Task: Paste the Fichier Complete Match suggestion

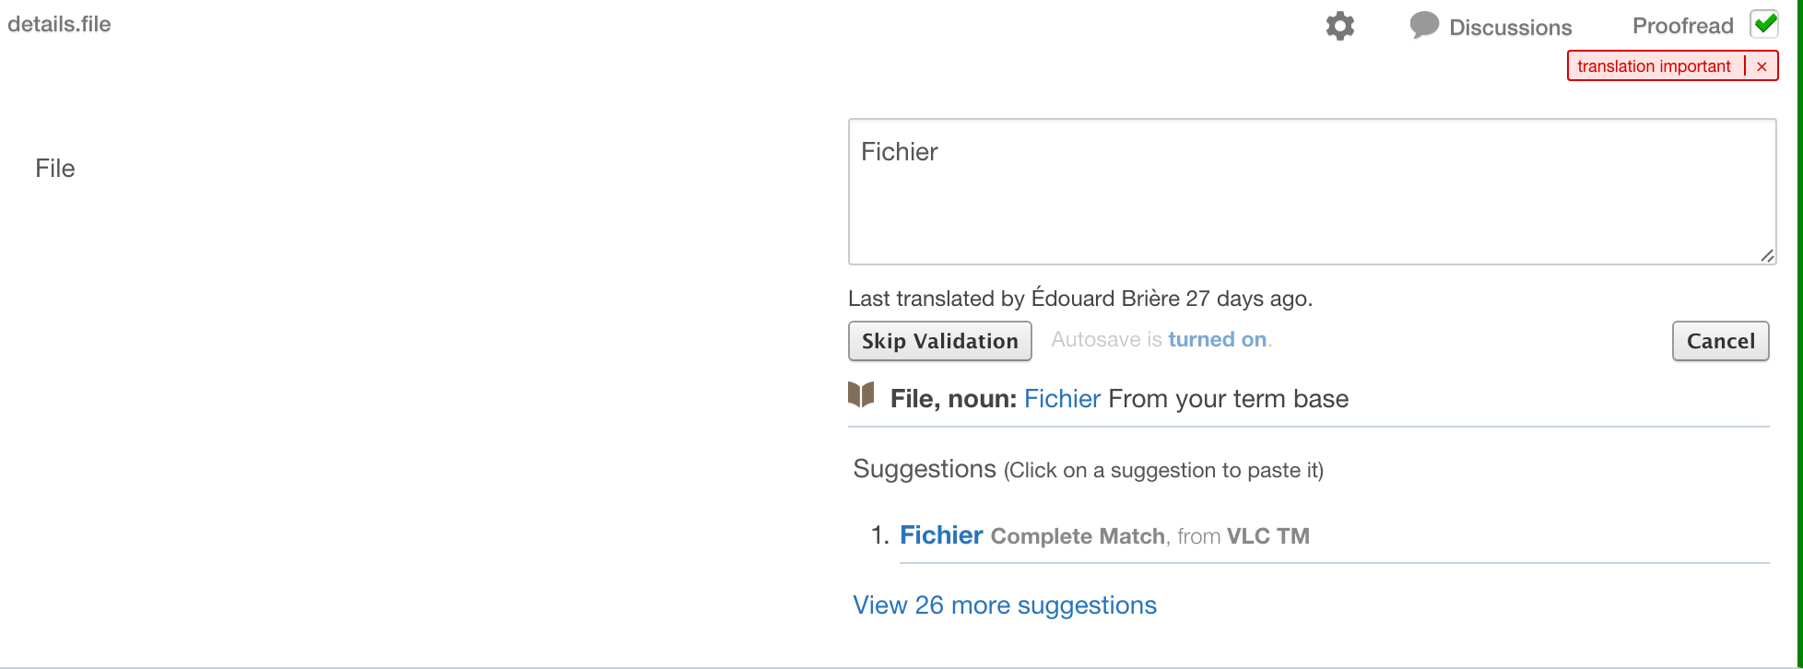Action: point(941,535)
